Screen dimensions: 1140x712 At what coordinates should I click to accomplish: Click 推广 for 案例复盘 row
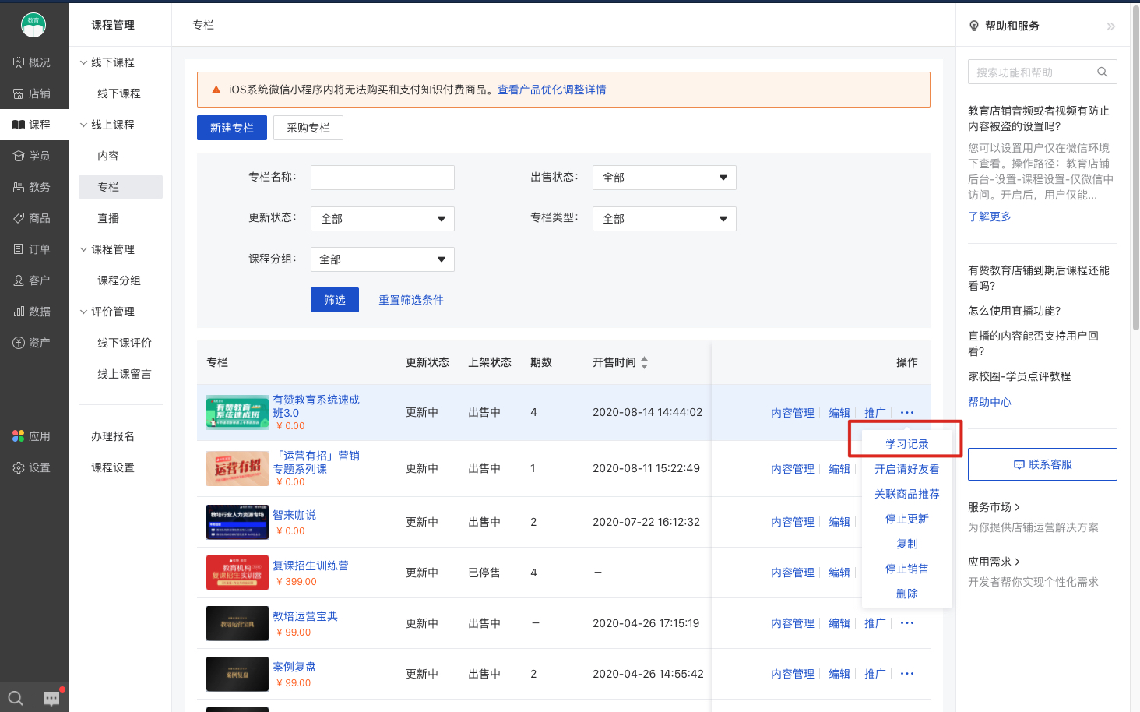tap(875, 674)
